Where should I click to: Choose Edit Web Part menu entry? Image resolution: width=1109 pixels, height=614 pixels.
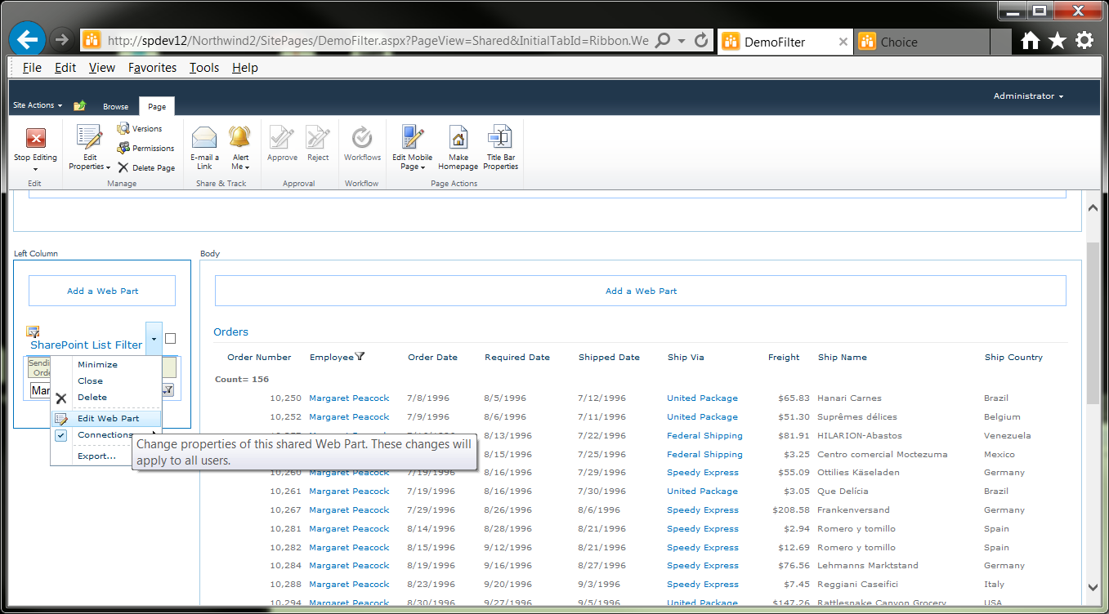pyautogui.click(x=107, y=419)
